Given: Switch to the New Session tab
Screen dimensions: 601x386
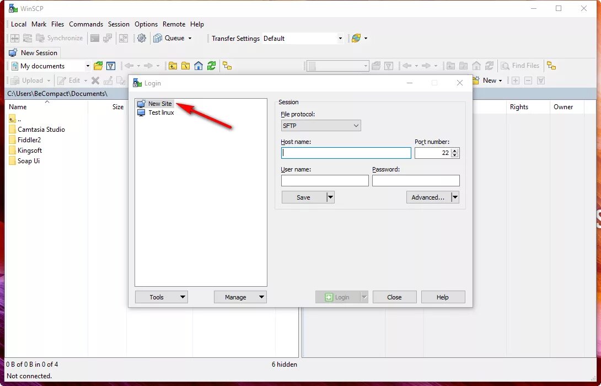Looking at the screenshot, I should coord(33,52).
